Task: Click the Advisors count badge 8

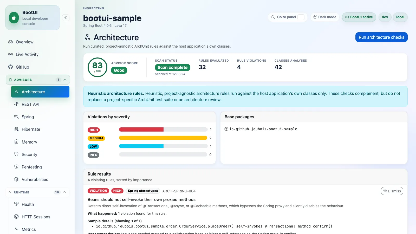Action: point(58,80)
